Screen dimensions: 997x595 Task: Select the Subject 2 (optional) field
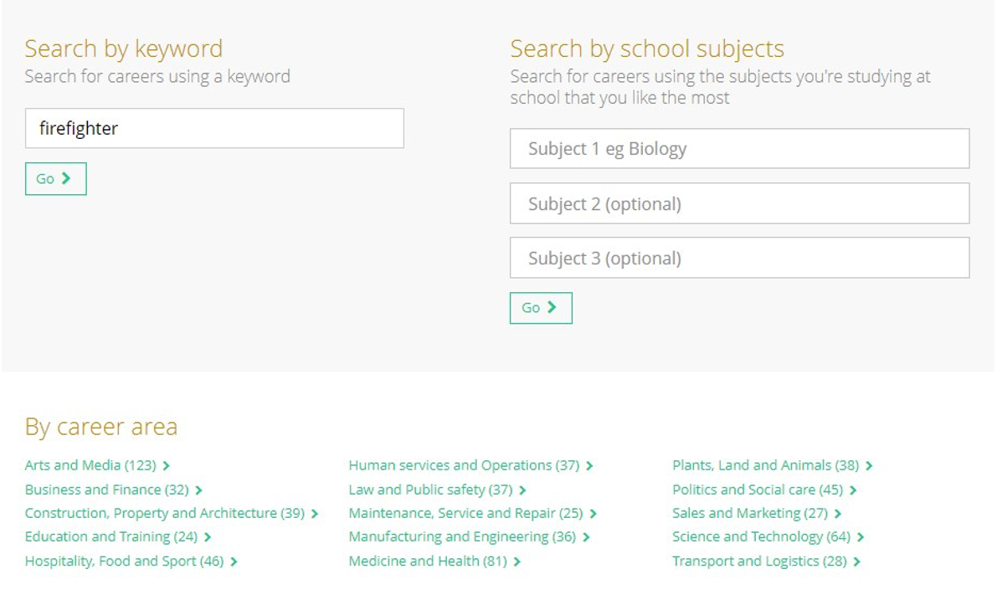739,203
